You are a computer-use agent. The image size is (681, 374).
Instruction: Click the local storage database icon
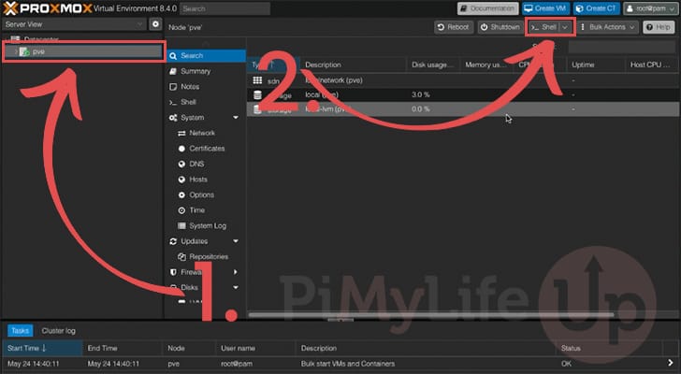coord(257,94)
